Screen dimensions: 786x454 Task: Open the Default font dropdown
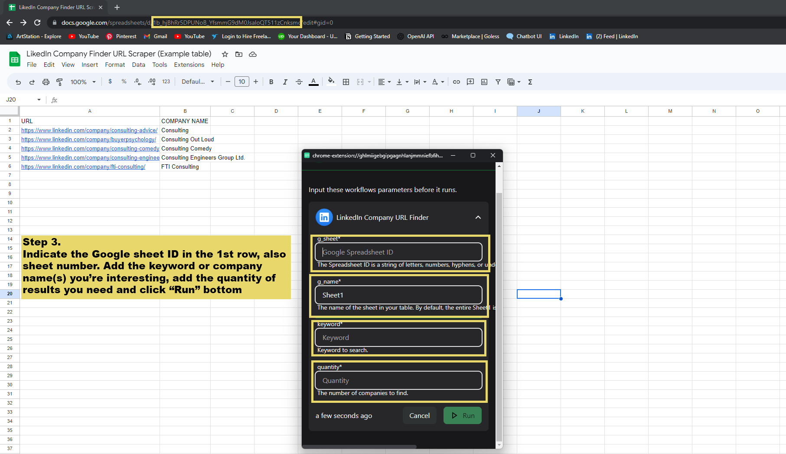point(198,82)
